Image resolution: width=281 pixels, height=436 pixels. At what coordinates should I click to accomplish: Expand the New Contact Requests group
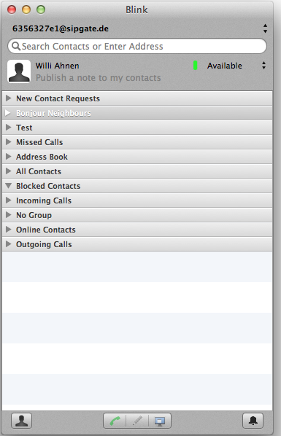point(8,98)
